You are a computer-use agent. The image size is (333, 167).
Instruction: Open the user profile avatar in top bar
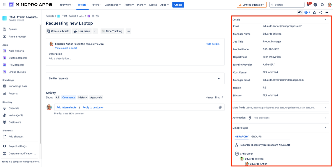(329, 5)
